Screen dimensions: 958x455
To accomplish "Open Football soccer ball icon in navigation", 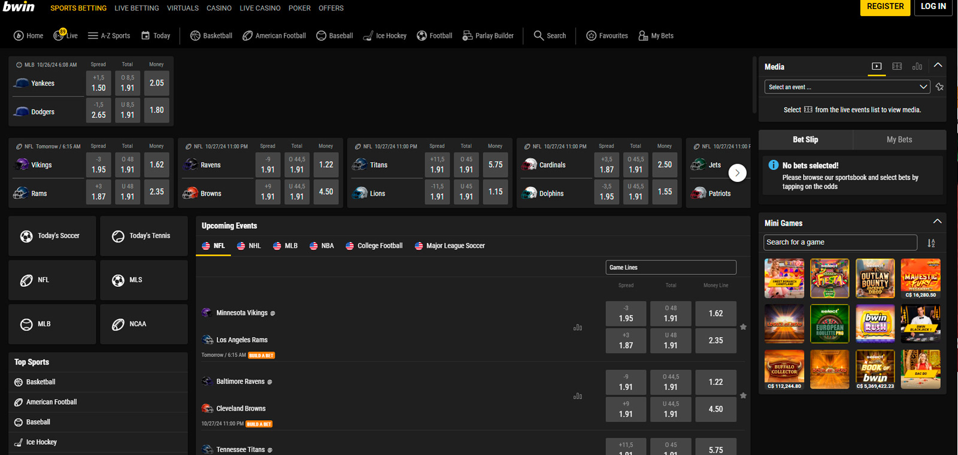I will (x=422, y=36).
